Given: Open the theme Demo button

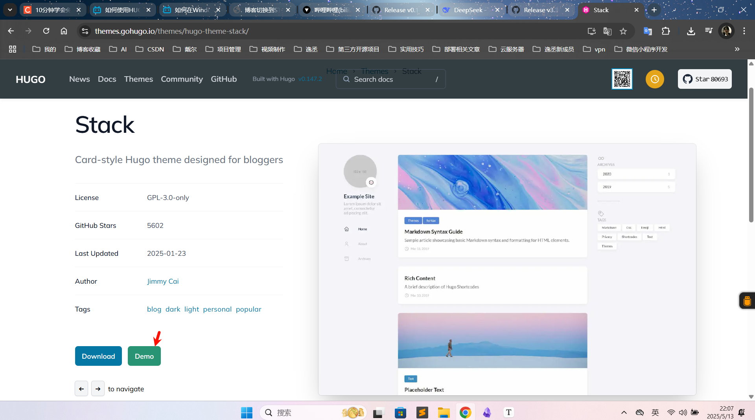Looking at the screenshot, I should coord(144,356).
